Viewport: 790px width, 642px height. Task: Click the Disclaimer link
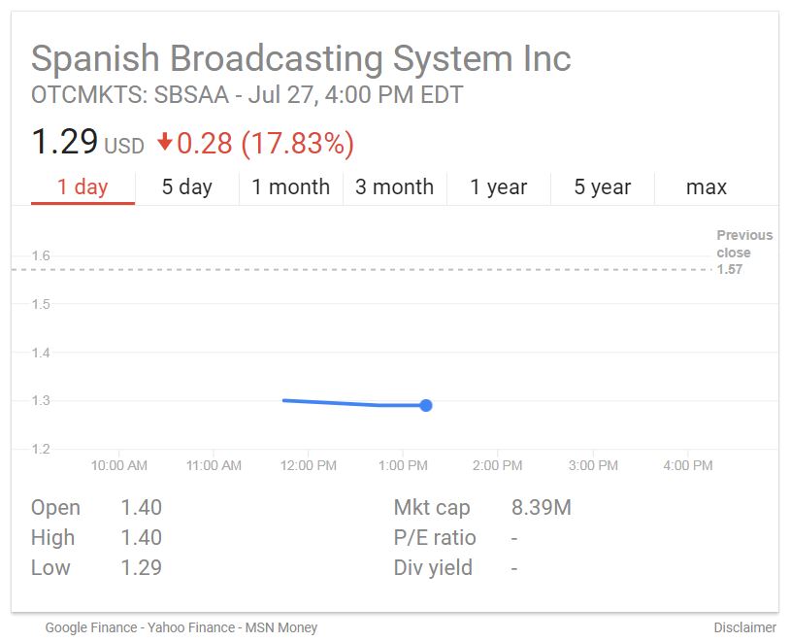pyautogui.click(x=744, y=627)
